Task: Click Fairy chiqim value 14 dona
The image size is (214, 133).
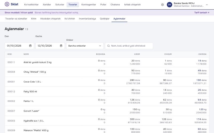Action: click(167, 90)
